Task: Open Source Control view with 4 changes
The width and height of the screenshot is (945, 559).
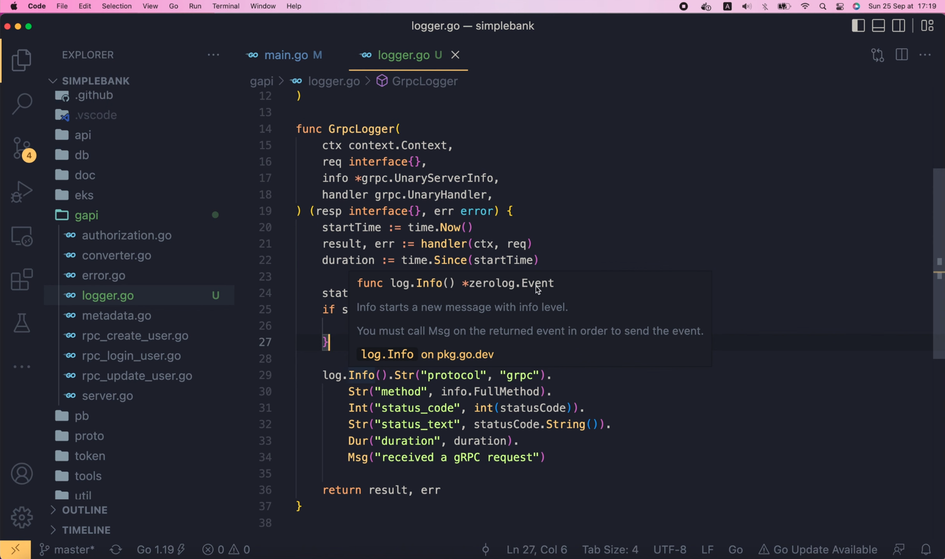Action: click(23, 149)
